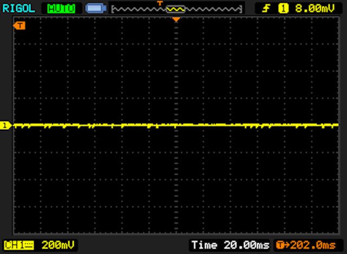Screen dimensions: 347x254
Task: Click the 8.00mV trigger level value
Action: (x=314, y=9)
